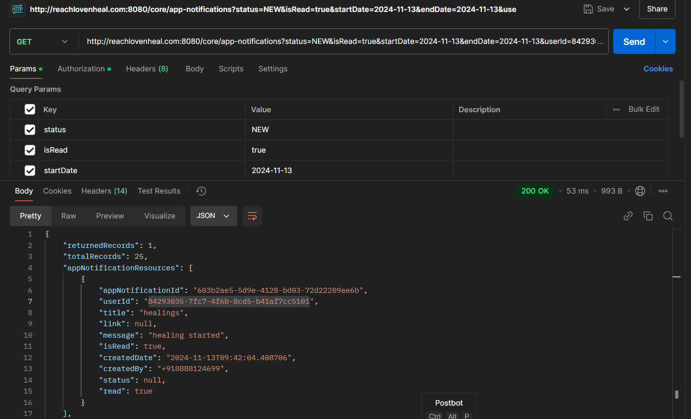
Task: Open the GET method dropdown
Action: (x=43, y=41)
